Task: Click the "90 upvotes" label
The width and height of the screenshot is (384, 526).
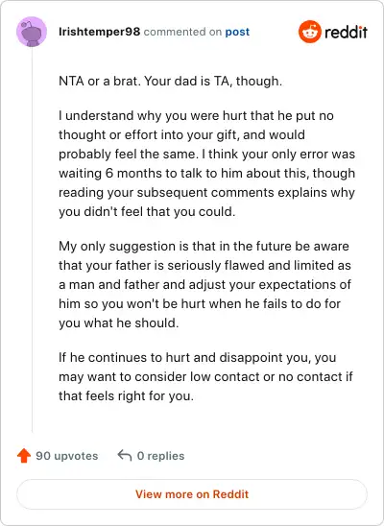Action: [x=67, y=456]
